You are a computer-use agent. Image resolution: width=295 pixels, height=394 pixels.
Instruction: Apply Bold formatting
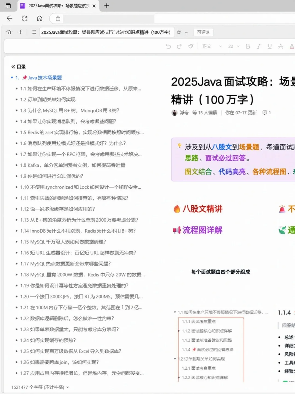pos(247,46)
